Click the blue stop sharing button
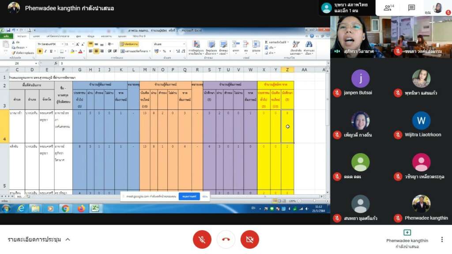 (x=189, y=196)
